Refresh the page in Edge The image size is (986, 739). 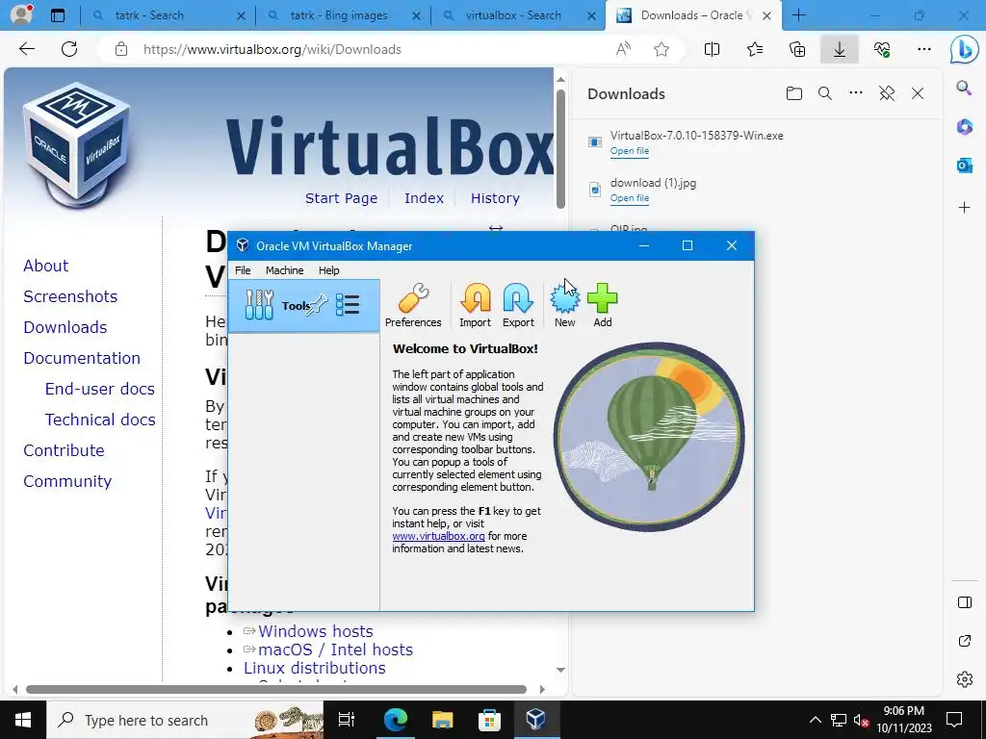pos(69,49)
